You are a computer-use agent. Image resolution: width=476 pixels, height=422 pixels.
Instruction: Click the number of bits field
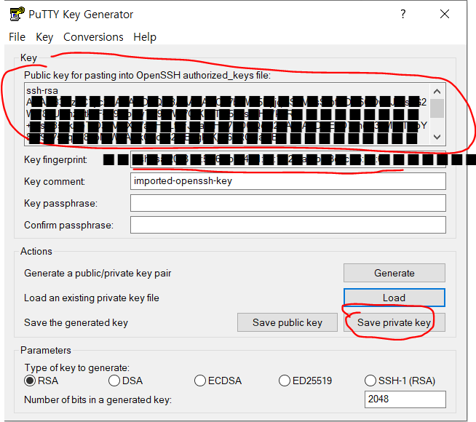tap(405, 399)
